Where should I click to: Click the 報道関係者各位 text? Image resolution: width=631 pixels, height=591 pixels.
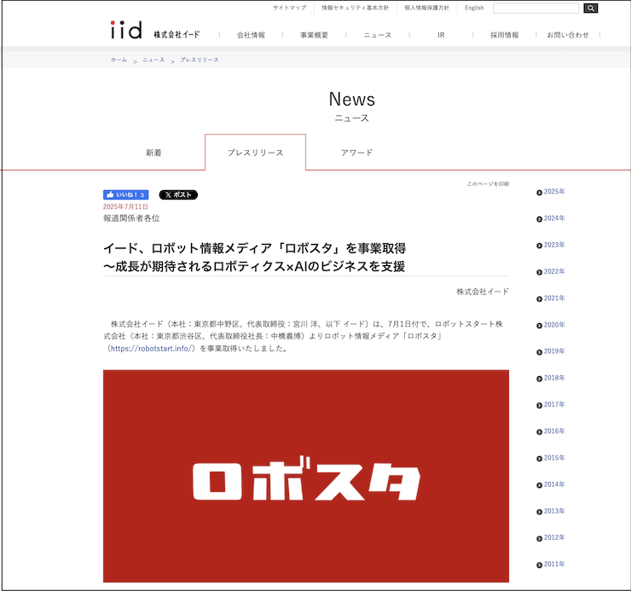coord(131,218)
